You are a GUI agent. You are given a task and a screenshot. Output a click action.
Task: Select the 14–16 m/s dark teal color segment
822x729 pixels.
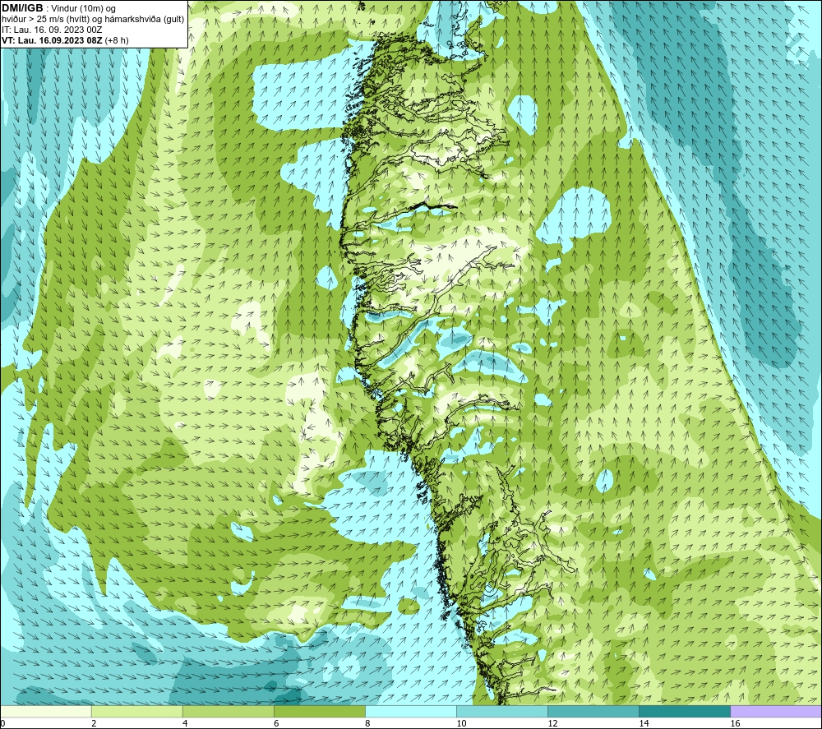click(x=685, y=711)
